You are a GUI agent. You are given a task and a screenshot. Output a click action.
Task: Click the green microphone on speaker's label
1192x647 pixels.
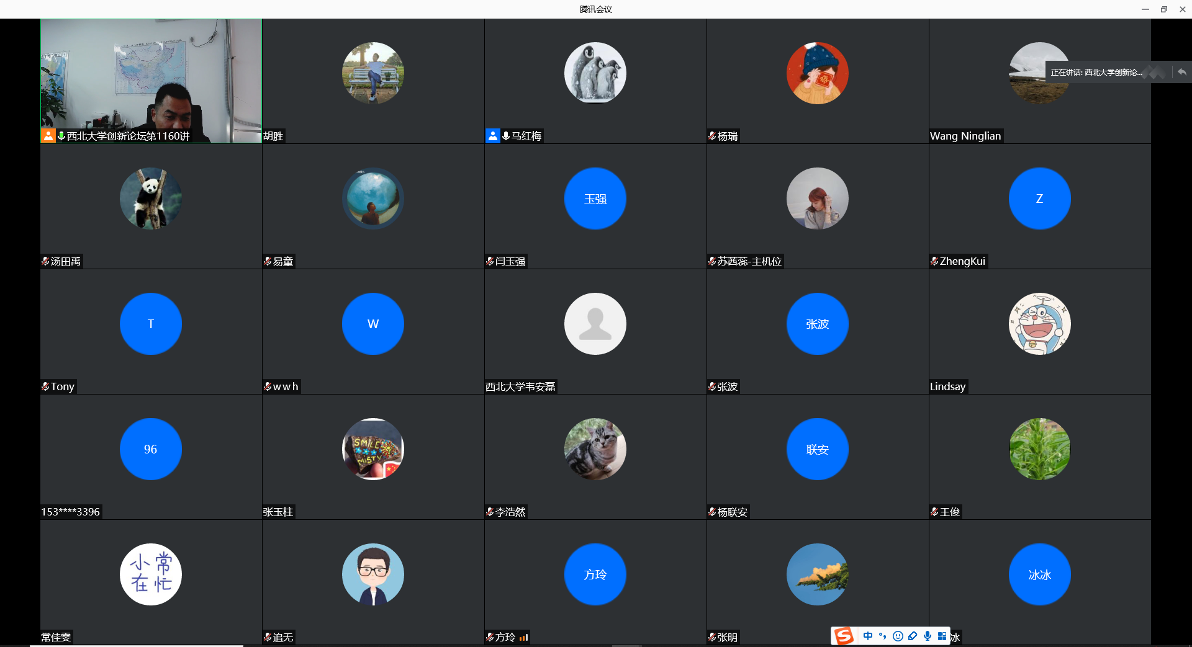coord(61,136)
